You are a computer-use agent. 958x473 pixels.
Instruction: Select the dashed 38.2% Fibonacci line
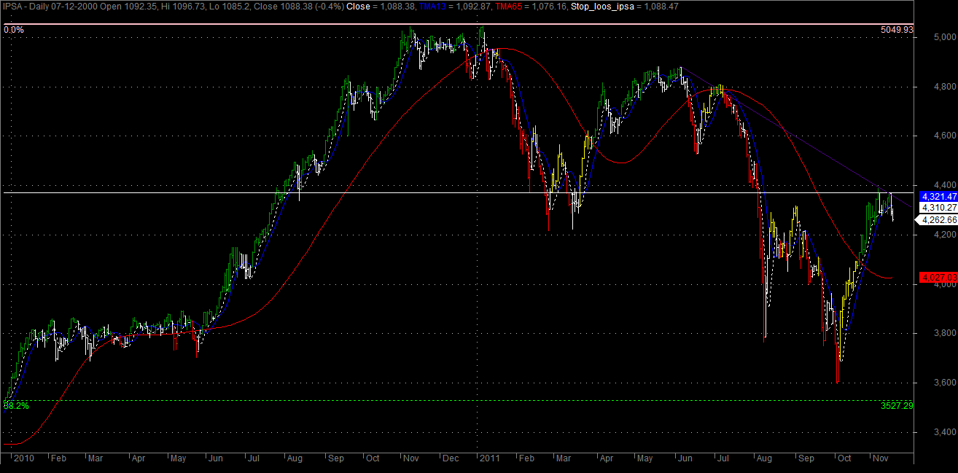[459, 400]
